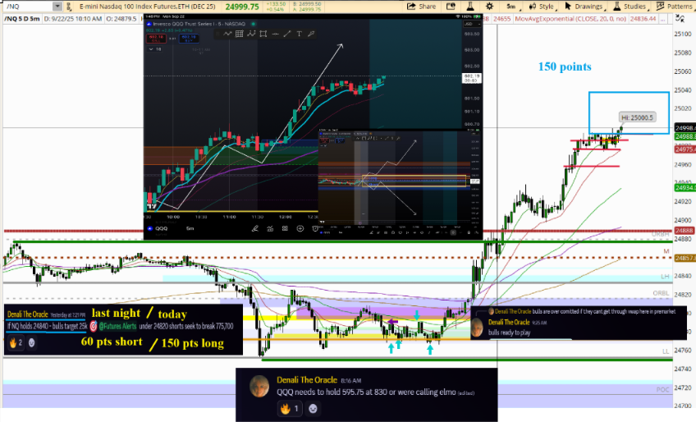Image resolution: width=696 pixels, height=422 pixels.
Task: Click the drag handle of TradingView drawing toolbar
Action: click(x=218, y=34)
